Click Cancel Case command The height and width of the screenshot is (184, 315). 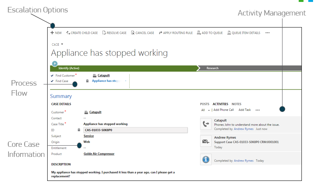(x=143, y=33)
